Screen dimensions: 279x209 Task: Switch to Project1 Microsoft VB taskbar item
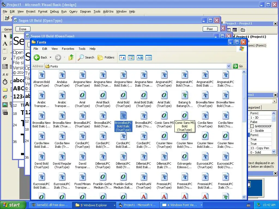(x=137, y=205)
